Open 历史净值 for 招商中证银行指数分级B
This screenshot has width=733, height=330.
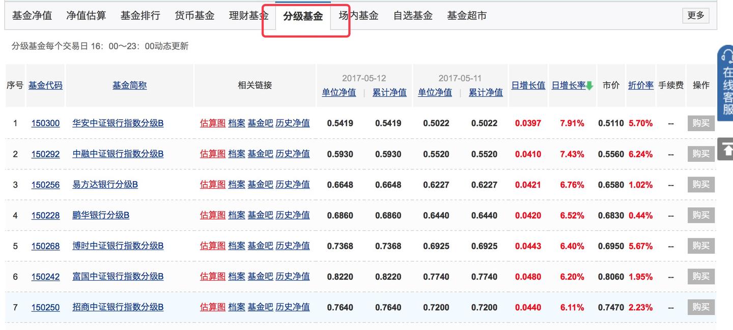click(293, 307)
